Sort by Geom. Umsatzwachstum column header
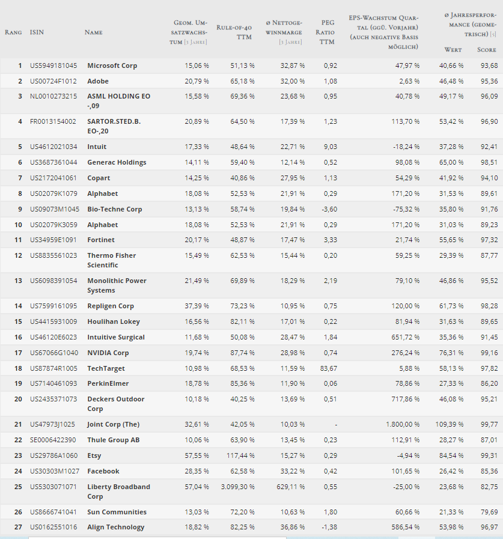This screenshot has width=503, height=539. 189,32
